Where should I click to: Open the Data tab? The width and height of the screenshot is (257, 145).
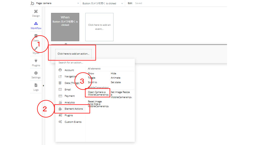click(36, 38)
